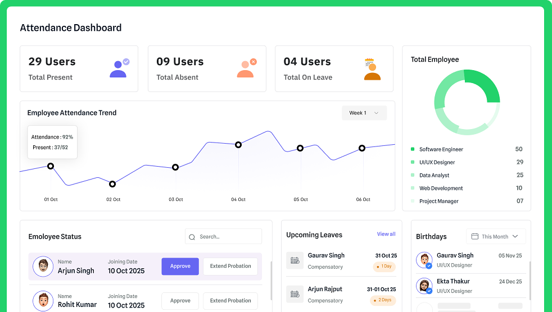The height and width of the screenshot is (312, 552).
Task: Click the Software Engineer legend color swatch
Action: coord(413,149)
